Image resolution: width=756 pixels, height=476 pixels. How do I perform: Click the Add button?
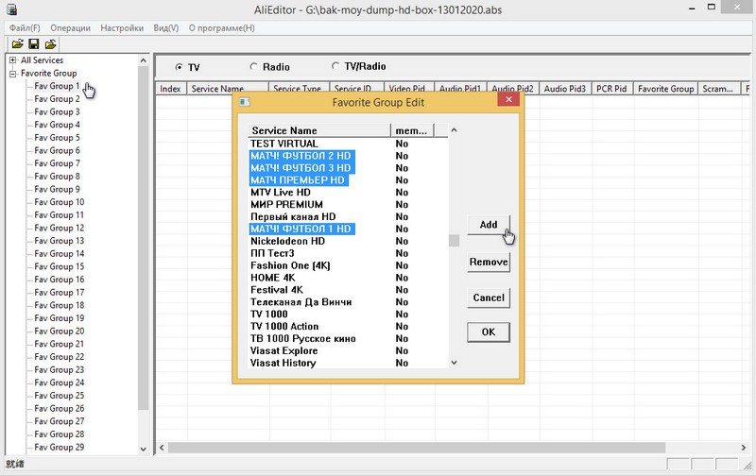pos(489,225)
